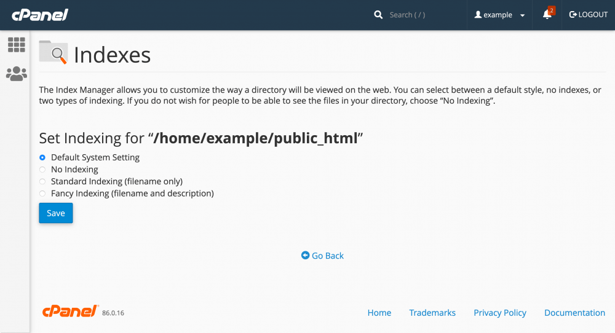This screenshot has width=615, height=333.
Task: Click the Save button
Action: tap(56, 213)
